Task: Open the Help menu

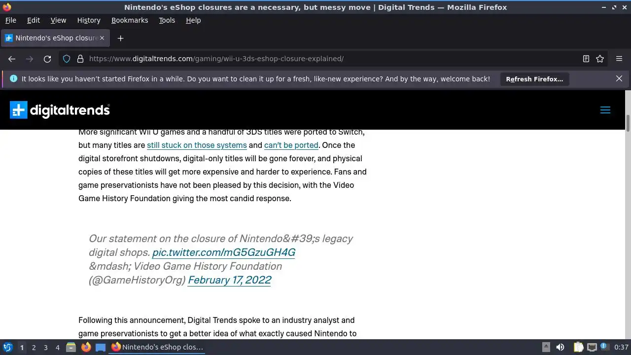Action: pyautogui.click(x=193, y=20)
